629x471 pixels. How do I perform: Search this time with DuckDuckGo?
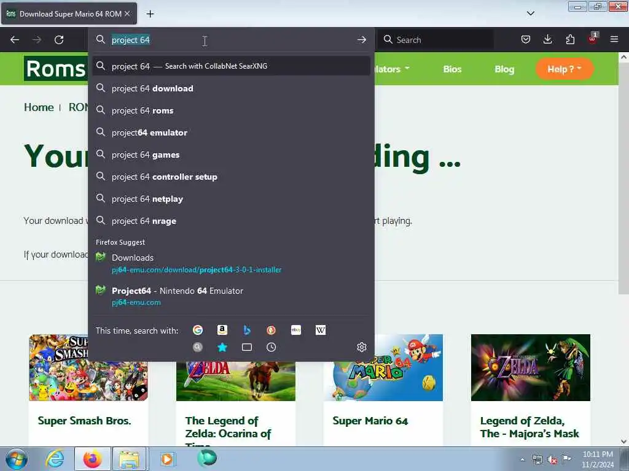tap(271, 330)
